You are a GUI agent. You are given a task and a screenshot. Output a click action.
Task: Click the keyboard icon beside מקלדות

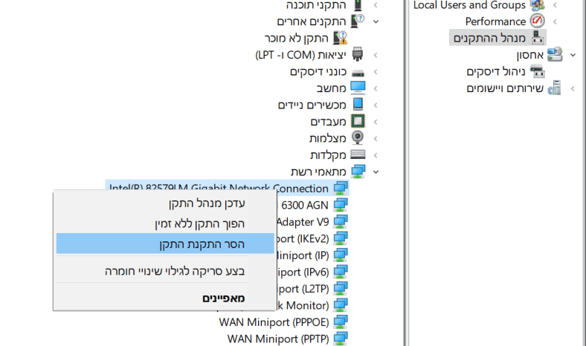coord(358,154)
